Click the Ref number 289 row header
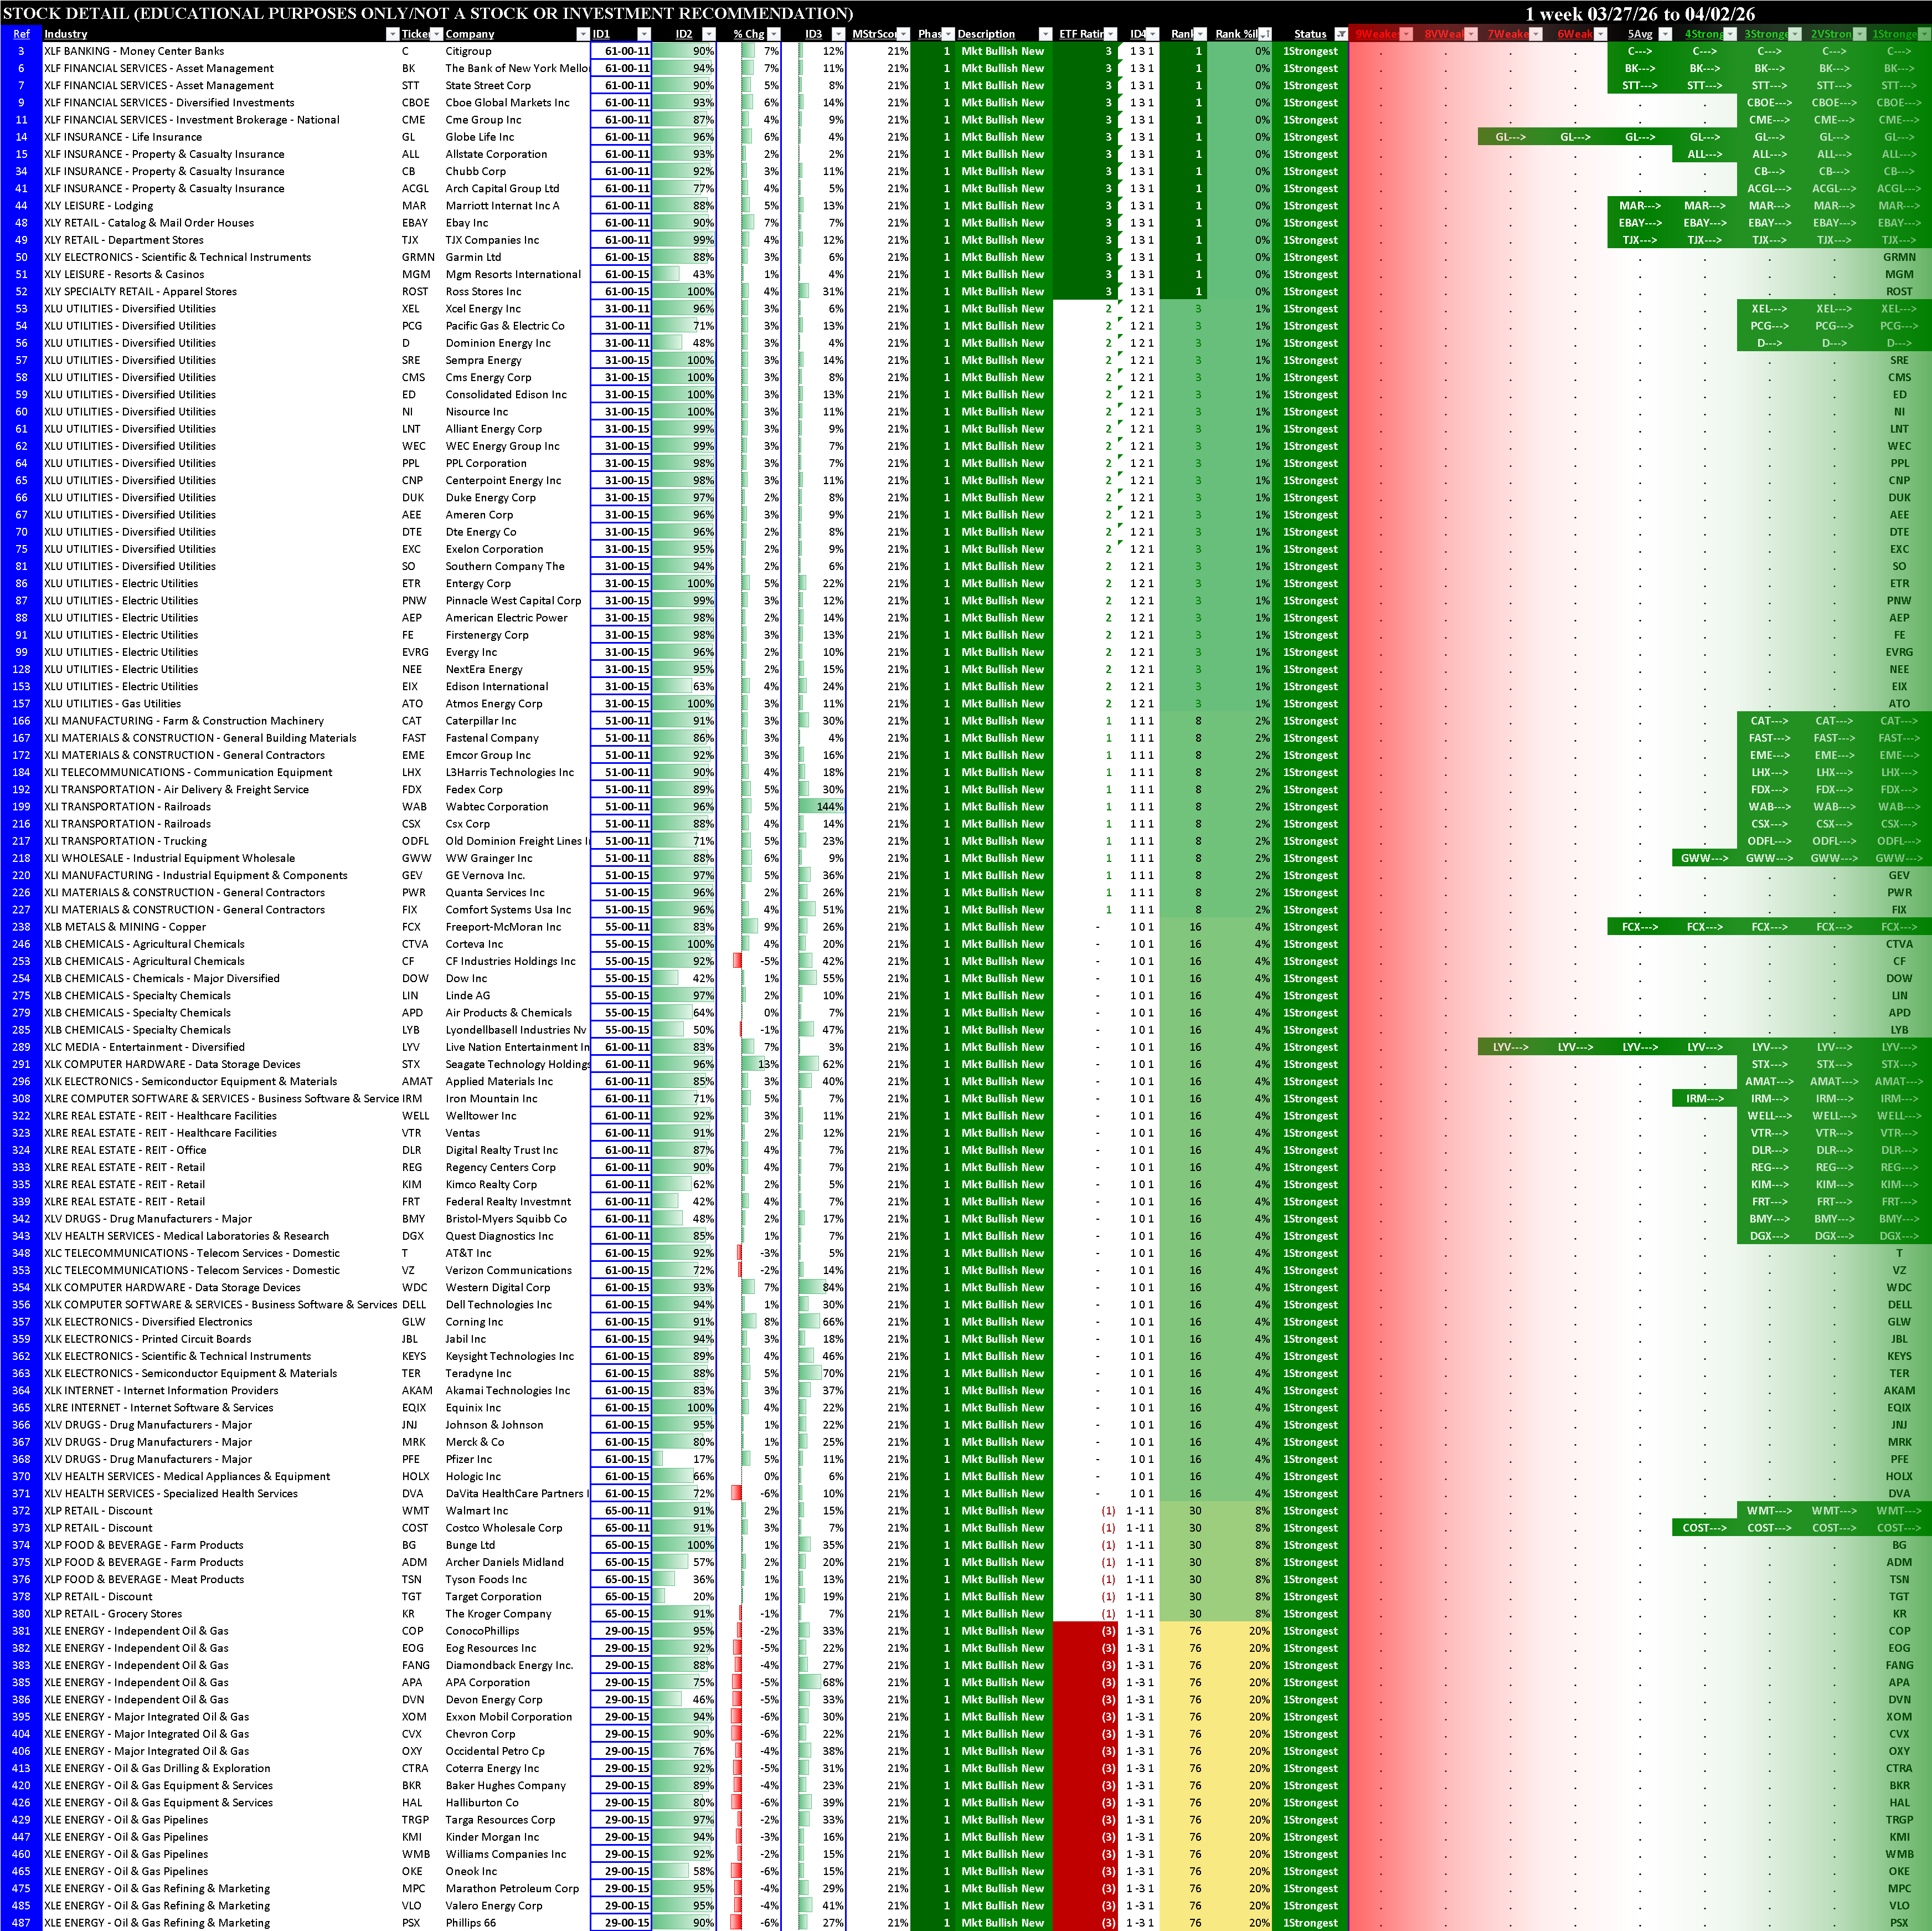Screen dimensions: 1932x1931 [x=21, y=1046]
